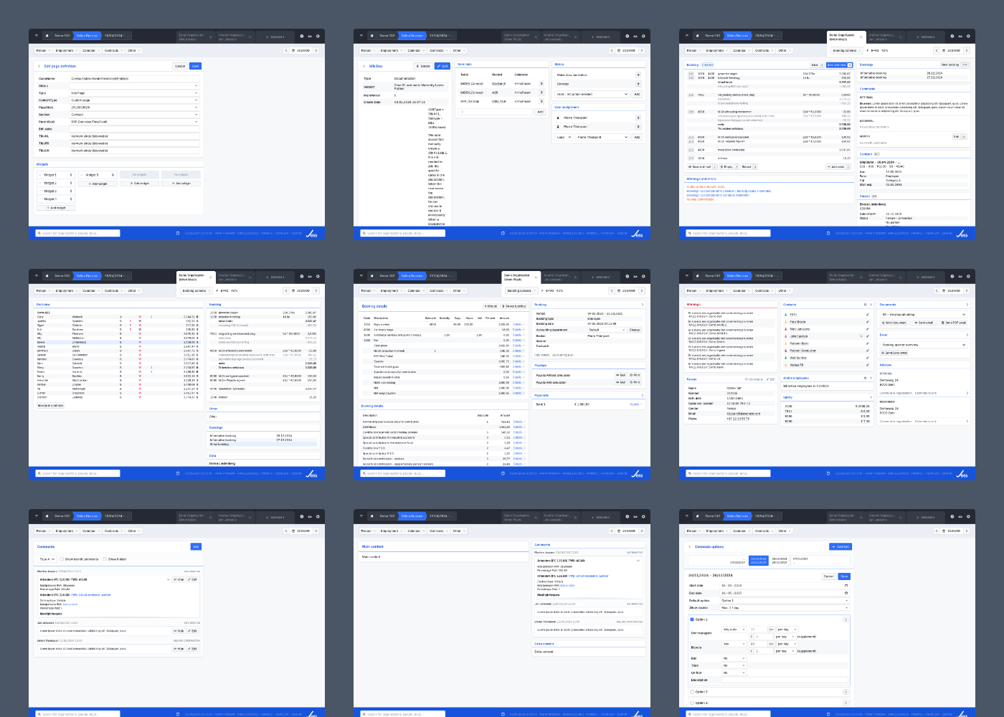Click the blue Add new button
Screen dimensions: 1004x717
click(840, 546)
